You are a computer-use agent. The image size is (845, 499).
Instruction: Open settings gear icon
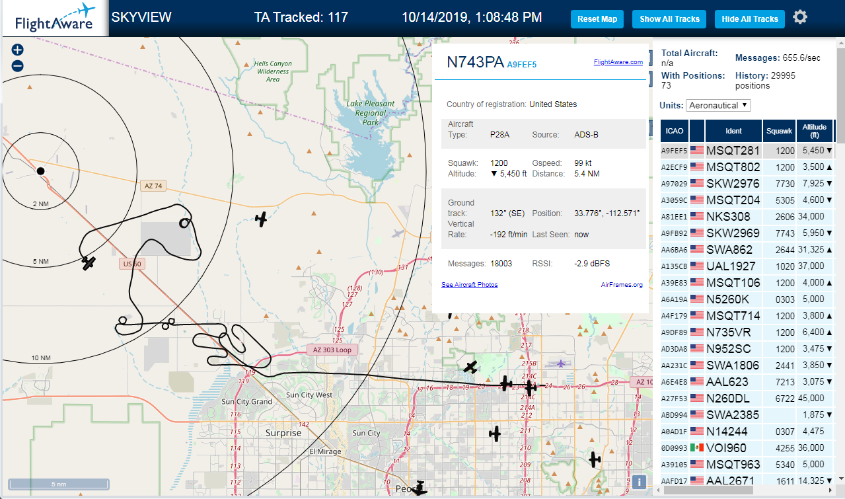[800, 17]
